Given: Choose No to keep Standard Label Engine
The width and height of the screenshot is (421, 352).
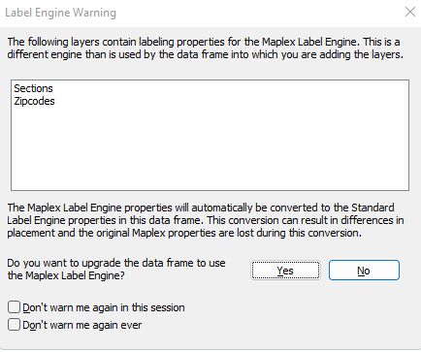Looking at the screenshot, I should click(x=364, y=271).
